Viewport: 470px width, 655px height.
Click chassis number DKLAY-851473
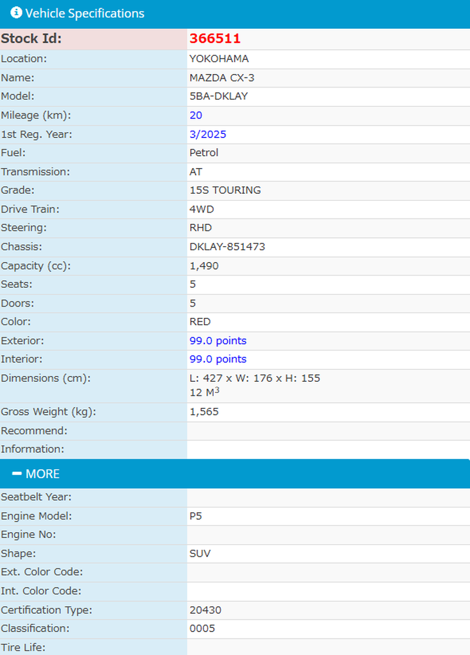pyautogui.click(x=227, y=247)
